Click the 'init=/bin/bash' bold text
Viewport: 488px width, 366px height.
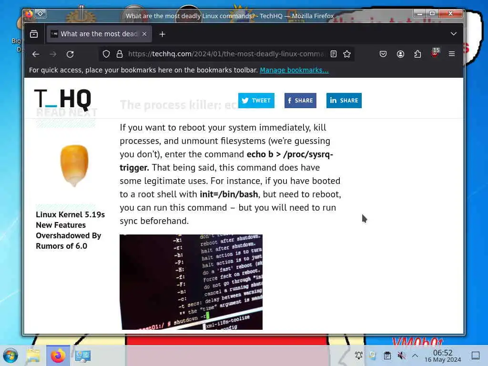pyautogui.click(x=229, y=194)
